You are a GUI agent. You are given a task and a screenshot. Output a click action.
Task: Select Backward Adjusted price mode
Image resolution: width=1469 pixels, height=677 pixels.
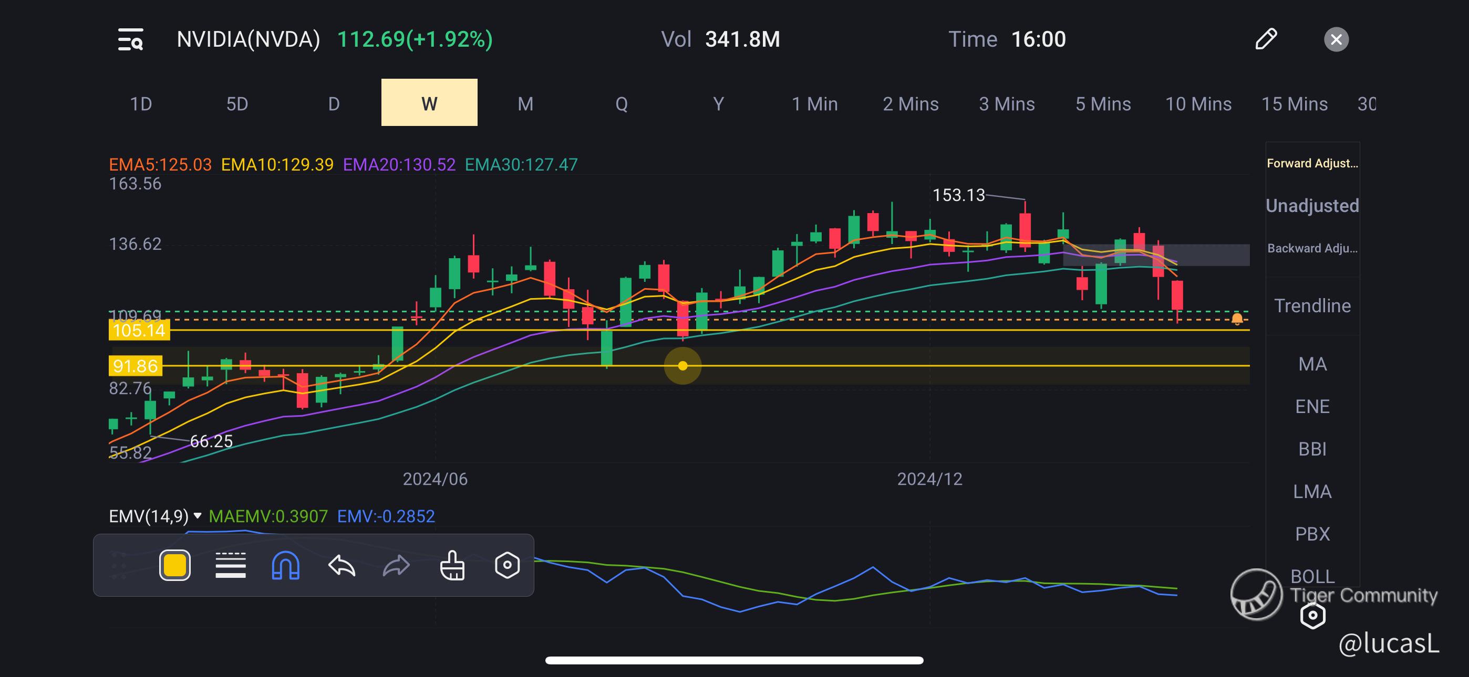(x=1312, y=248)
